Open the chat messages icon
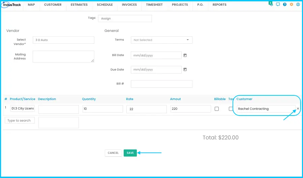This screenshot has width=303, height=178. (x=278, y=4)
